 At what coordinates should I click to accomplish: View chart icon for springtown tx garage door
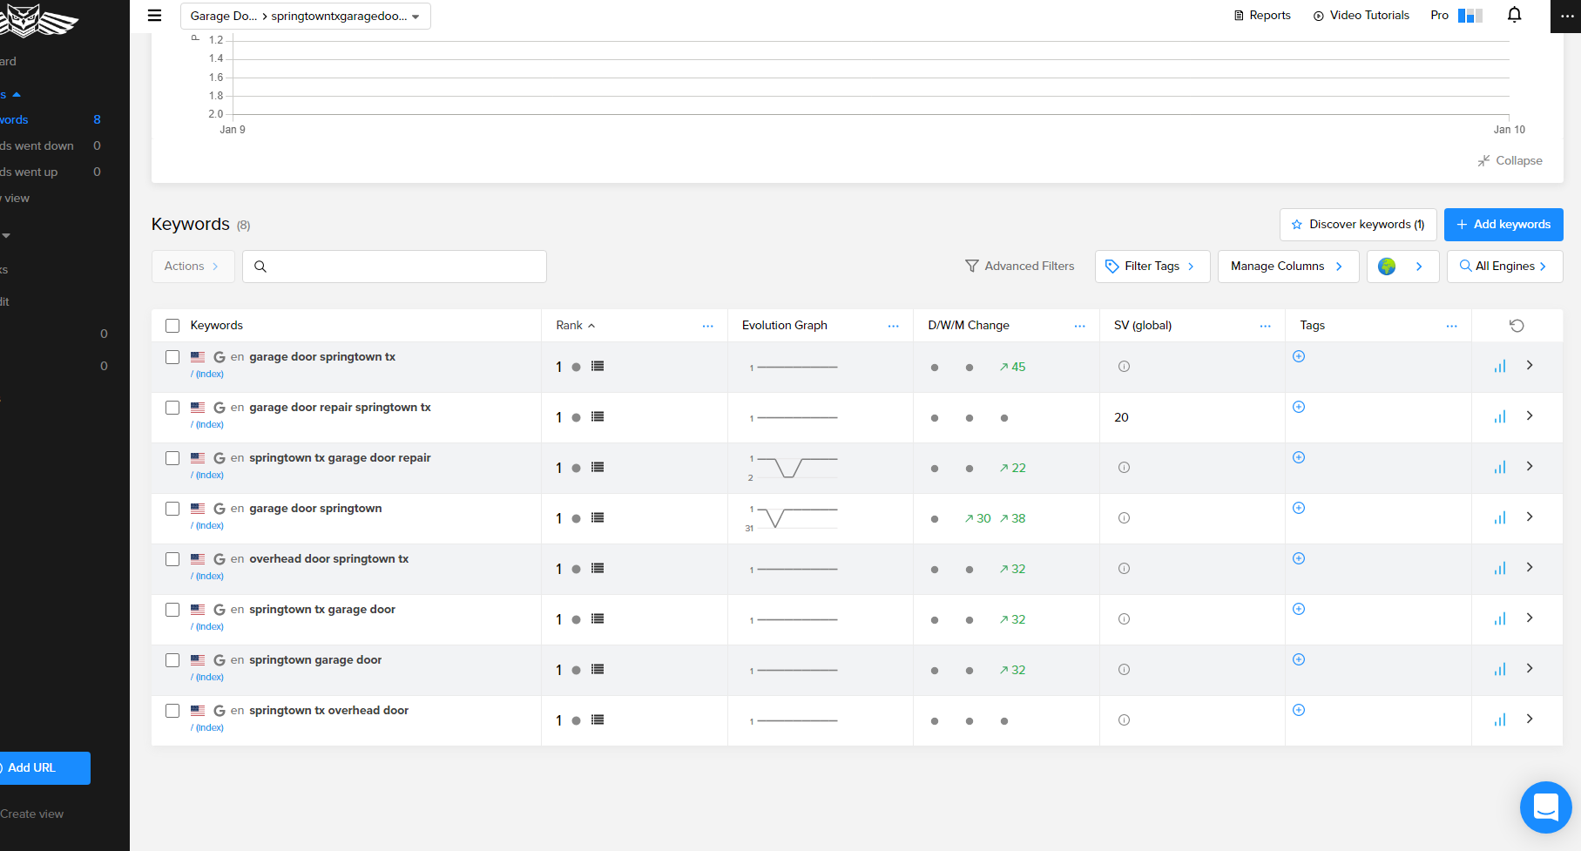click(1500, 619)
